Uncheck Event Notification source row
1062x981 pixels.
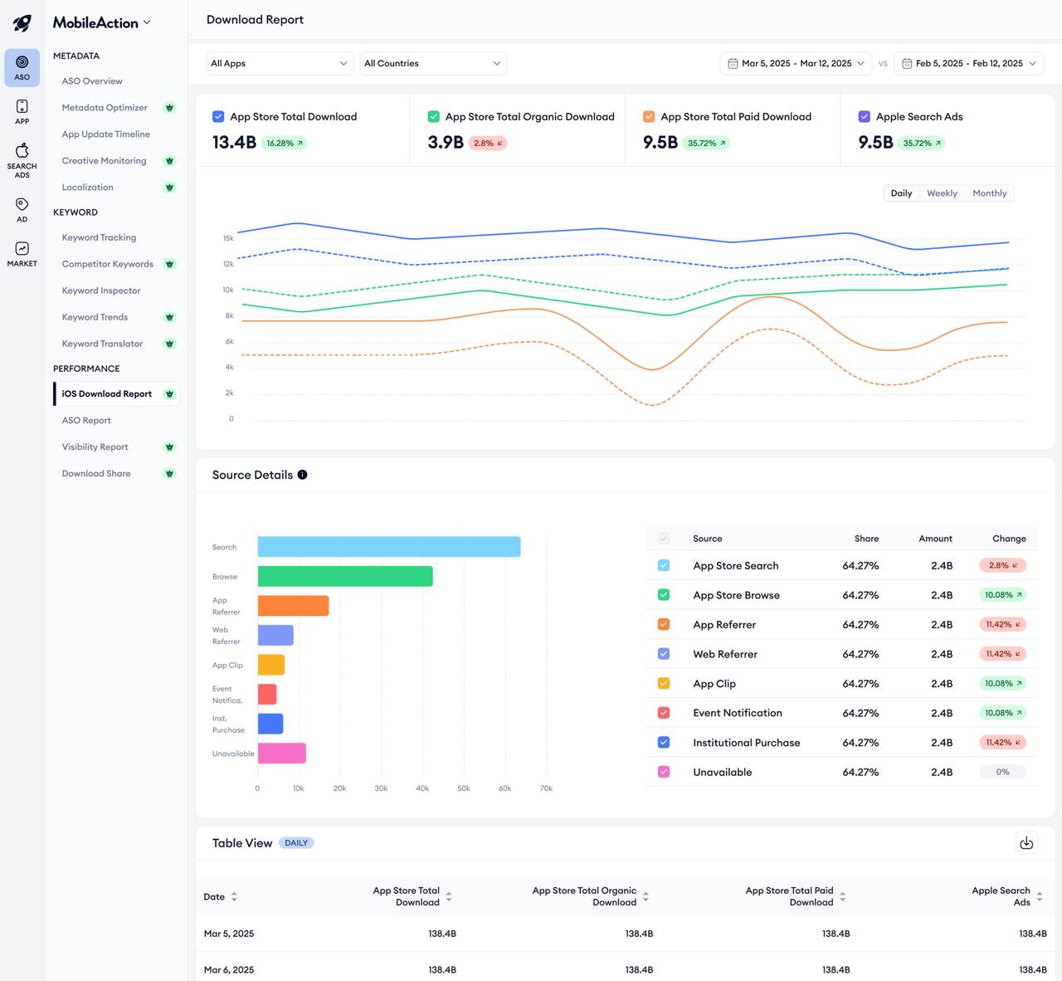[x=664, y=713]
